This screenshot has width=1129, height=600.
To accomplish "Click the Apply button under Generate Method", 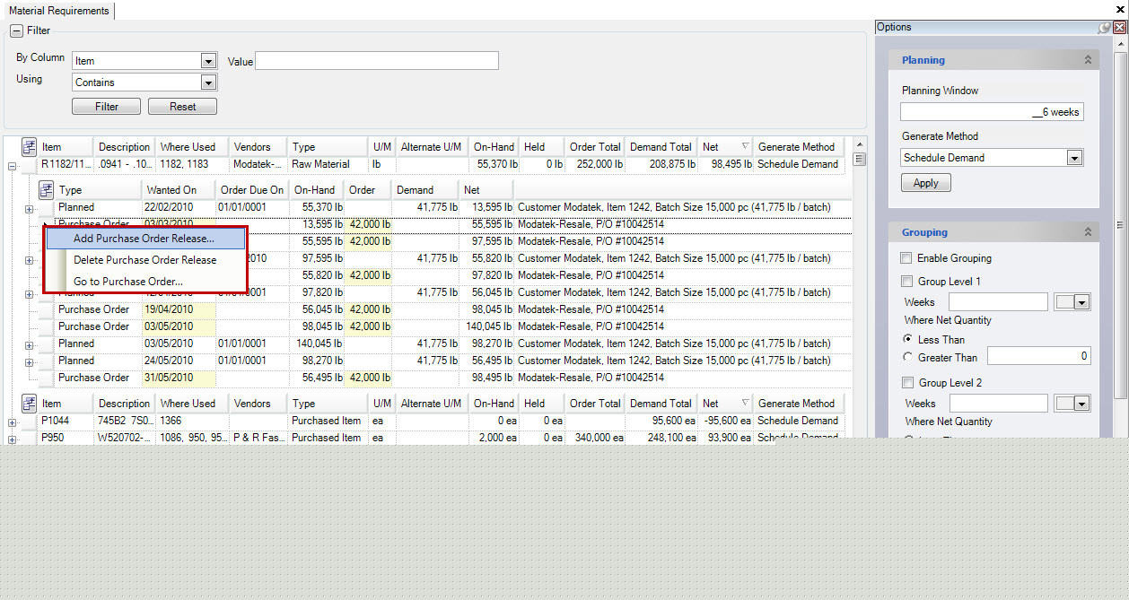I will coord(925,183).
